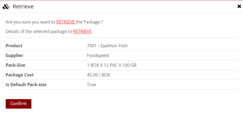
Task: Click the 'Details of the selected package to' text
Action: 39,31
